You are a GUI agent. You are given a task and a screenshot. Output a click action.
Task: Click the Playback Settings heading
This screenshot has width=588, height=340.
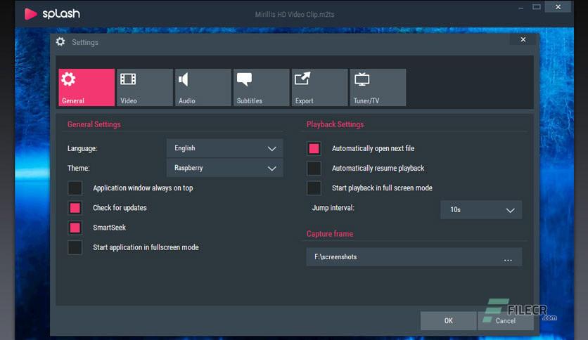pyautogui.click(x=335, y=124)
